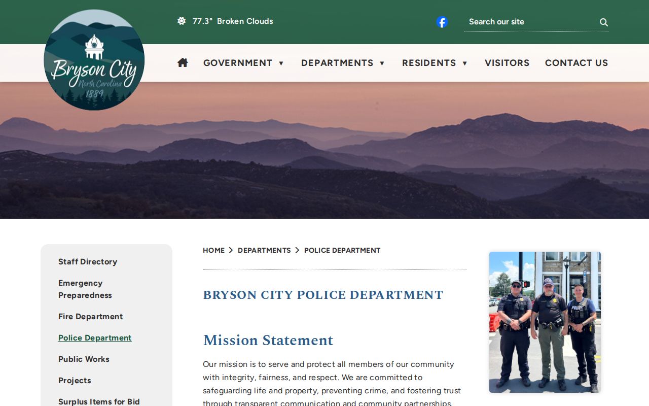Select Police Department sidebar link
649x406 pixels.
95,337
